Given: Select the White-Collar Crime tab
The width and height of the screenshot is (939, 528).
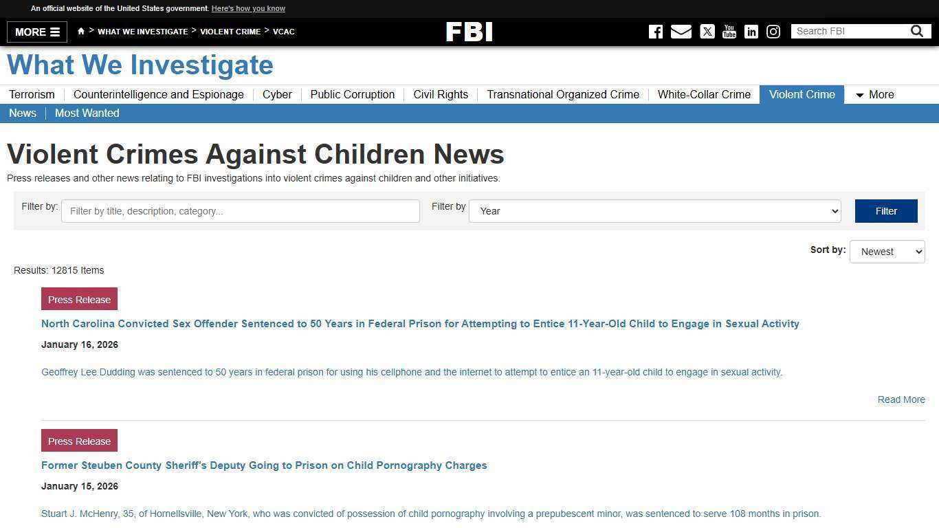Looking at the screenshot, I should (704, 94).
